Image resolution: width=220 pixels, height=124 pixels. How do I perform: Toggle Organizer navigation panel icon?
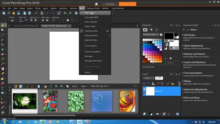[x=15, y=86]
